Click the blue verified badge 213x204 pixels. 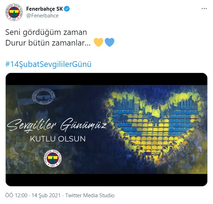point(67,9)
